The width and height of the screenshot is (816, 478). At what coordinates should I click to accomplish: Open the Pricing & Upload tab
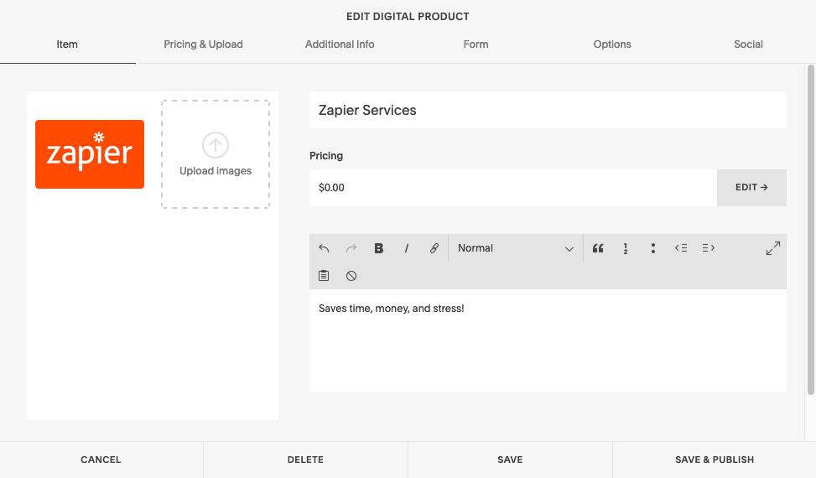(204, 44)
